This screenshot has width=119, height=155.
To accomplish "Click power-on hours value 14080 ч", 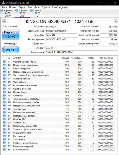I will [109, 44].
